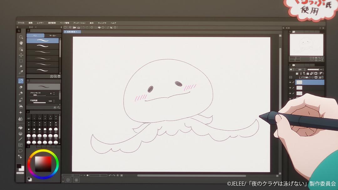Click the brush size stepper arrows
The image size is (338, 190).
point(54,93)
